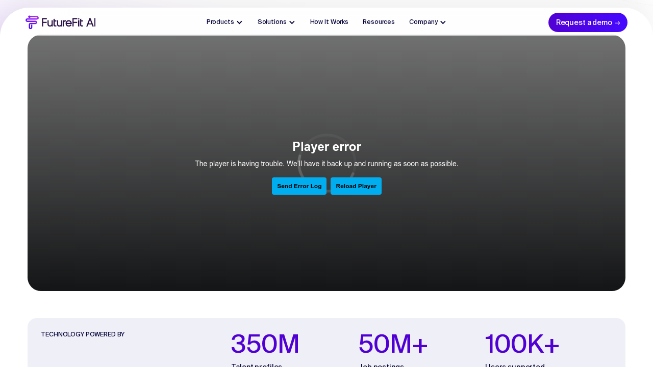This screenshot has width=653, height=367.
Task: Click the 50M+ job postings stat
Action: [x=393, y=344]
